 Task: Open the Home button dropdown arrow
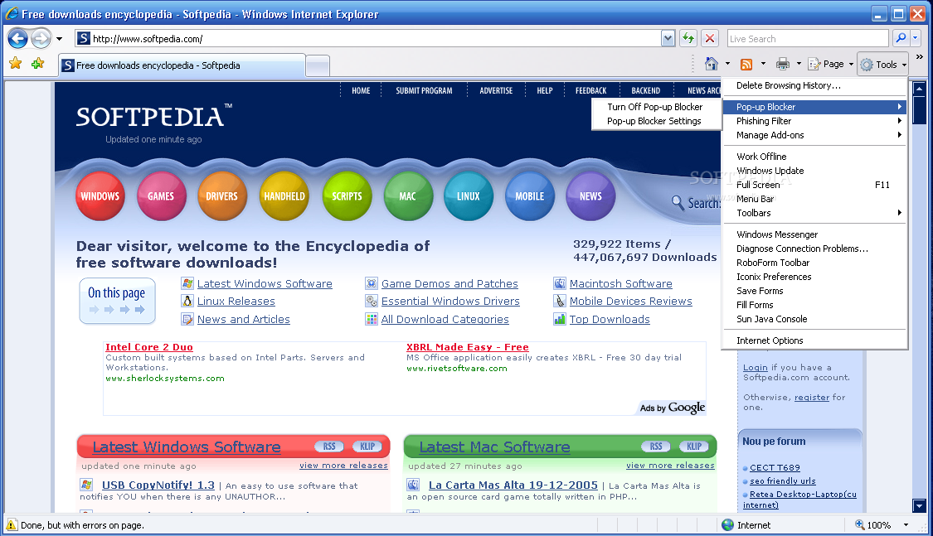point(727,64)
